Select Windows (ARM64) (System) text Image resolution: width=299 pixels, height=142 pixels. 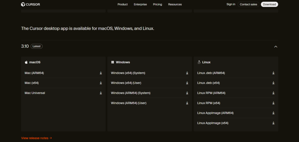pyautogui.click(x=131, y=93)
